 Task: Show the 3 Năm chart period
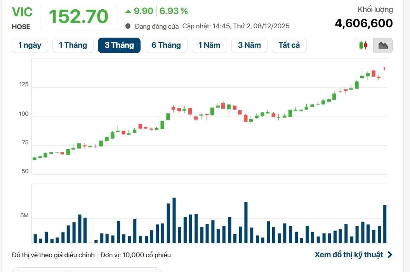click(249, 45)
